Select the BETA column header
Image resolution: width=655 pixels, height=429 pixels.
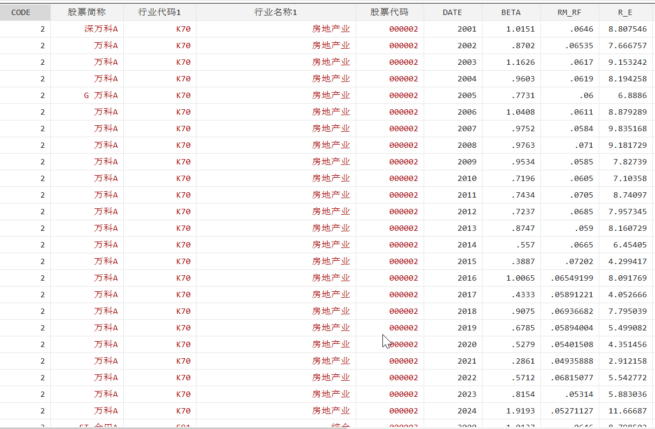click(x=511, y=12)
